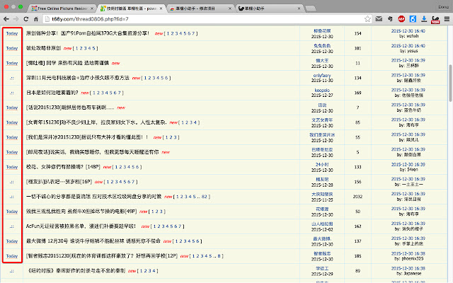Switch to Free Online Picture Resizer tab
The width and height of the screenshot is (453, 283).
62,8
